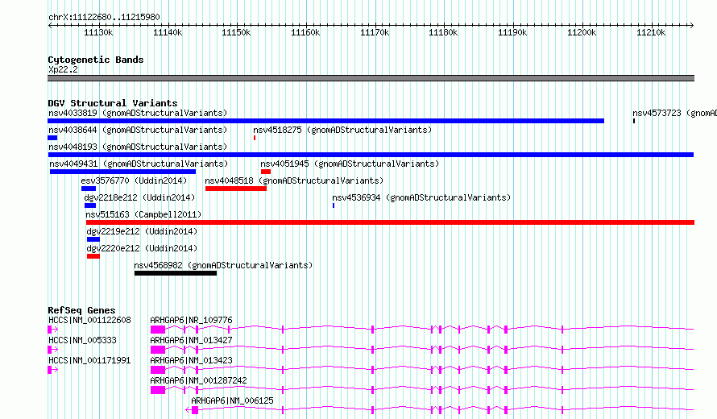Click the ARHGAP6 NM_001287242 large exon block
Viewport: 717px width, 419px height.
(158, 390)
